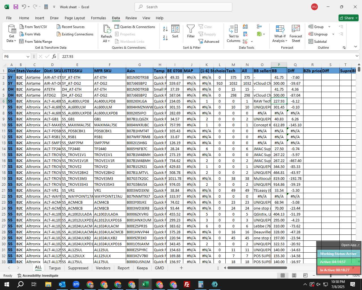Open the Sort dialog
This screenshot has height=290, width=362.
[175, 31]
